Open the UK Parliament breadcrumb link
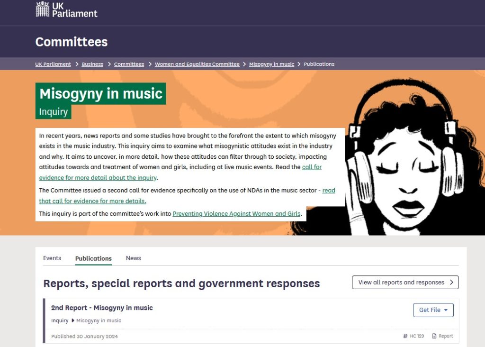Image resolution: width=485 pixels, height=347 pixels. (53, 64)
